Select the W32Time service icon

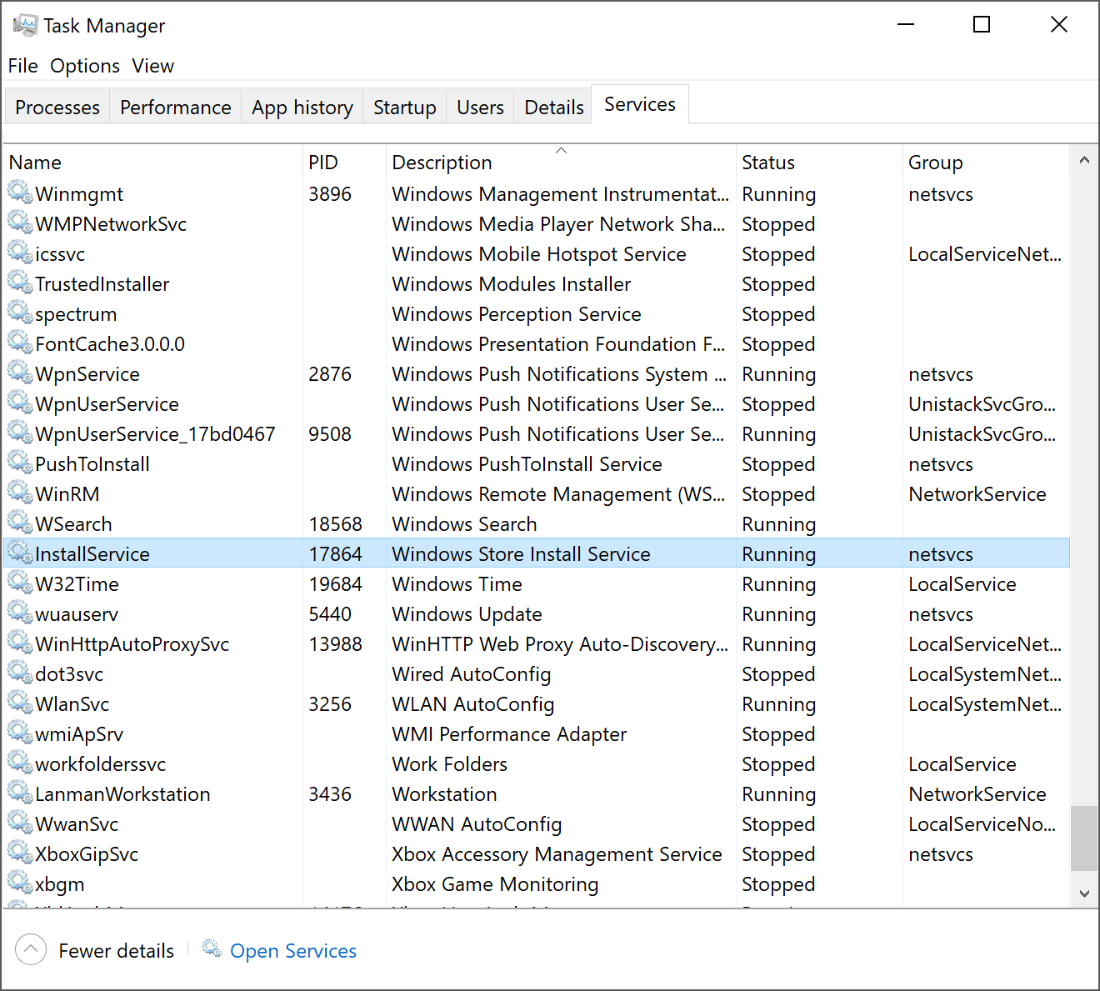point(20,583)
